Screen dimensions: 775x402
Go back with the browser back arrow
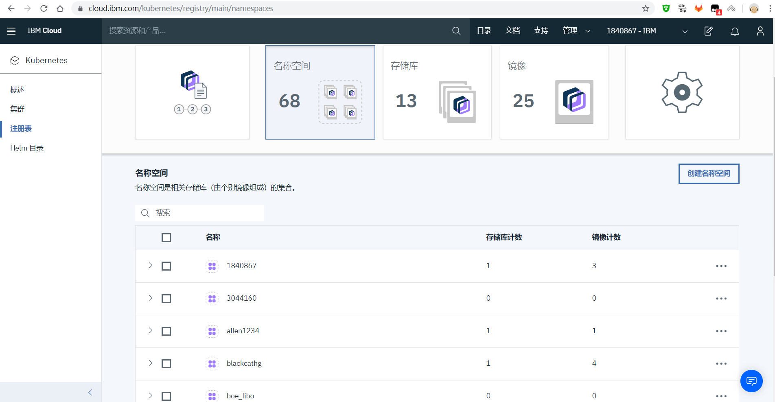11,9
